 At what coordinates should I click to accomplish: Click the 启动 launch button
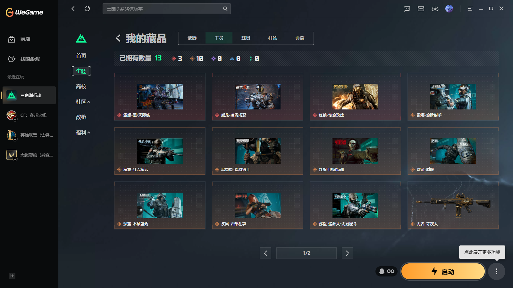pyautogui.click(x=443, y=271)
